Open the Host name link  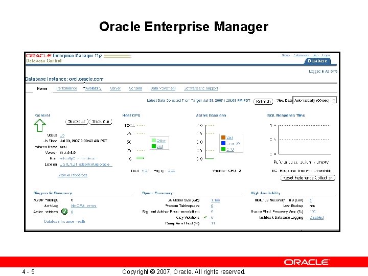click(x=78, y=158)
